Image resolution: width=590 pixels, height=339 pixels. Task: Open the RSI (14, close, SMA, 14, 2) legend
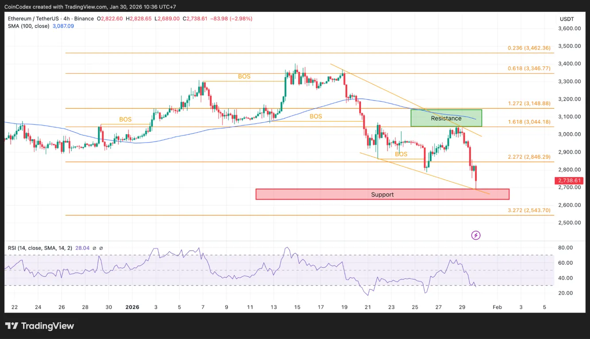click(x=40, y=248)
